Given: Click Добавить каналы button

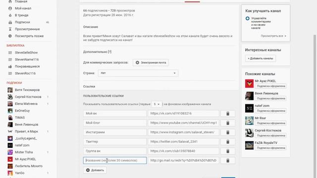Looking at the screenshot, I should tap(261, 58).
